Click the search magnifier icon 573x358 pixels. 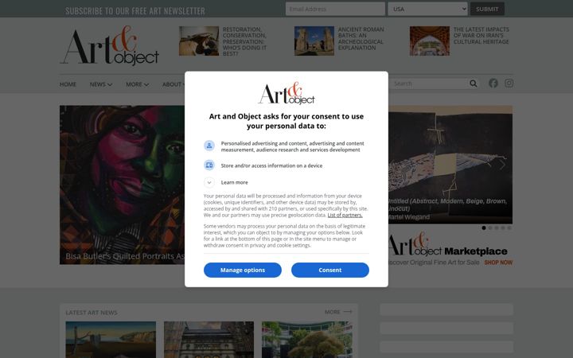coord(474,84)
